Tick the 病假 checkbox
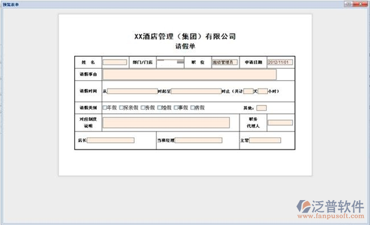370x225 pixels. coord(192,108)
